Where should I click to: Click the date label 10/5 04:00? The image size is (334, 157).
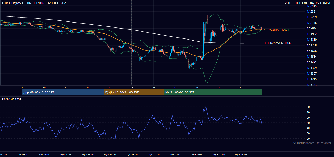(x=241, y=155)
